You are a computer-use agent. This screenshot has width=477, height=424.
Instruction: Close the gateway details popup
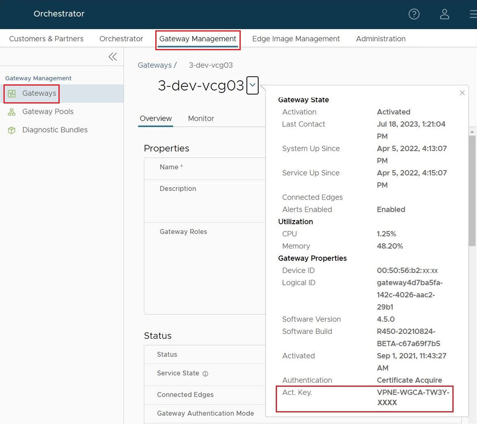click(462, 93)
